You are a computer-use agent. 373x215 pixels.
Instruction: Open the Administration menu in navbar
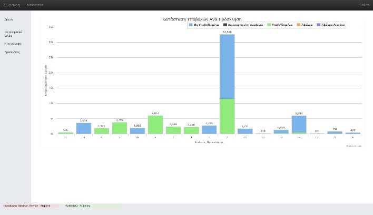35,5
